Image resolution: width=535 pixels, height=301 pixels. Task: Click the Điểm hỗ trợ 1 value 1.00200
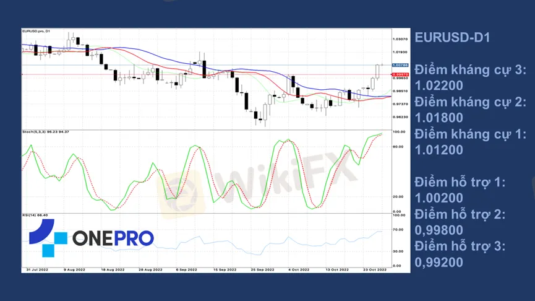(x=439, y=198)
